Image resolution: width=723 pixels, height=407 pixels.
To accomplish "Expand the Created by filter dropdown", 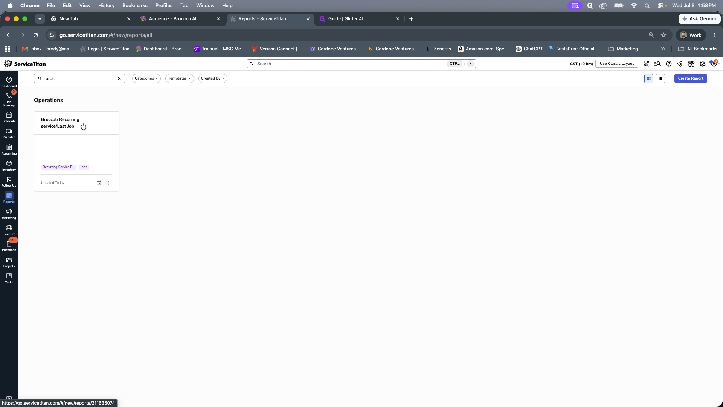I will tap(213, 78).
